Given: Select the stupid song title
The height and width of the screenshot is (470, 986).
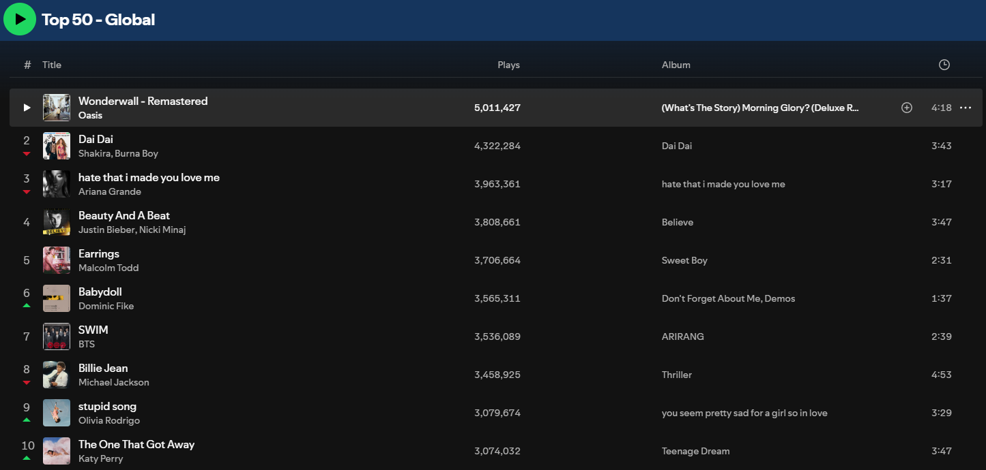Looking at the screenshot, I should pyautogui.click(x=108, y=406).
